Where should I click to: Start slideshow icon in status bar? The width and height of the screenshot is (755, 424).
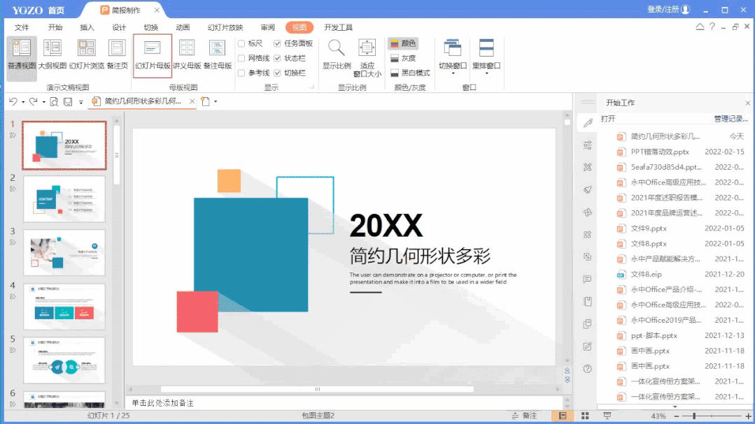tap(607, 416)
